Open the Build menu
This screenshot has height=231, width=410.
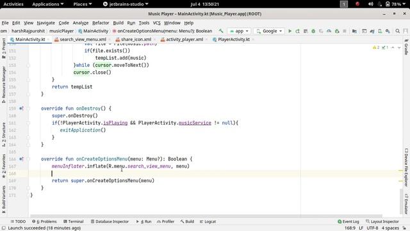point(118,23)
